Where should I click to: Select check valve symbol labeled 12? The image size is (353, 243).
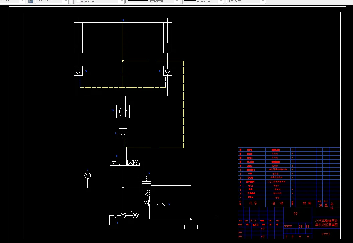[x=78, y=71]
